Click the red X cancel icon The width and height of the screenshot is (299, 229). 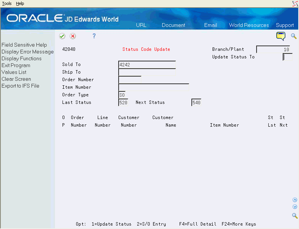73,36
